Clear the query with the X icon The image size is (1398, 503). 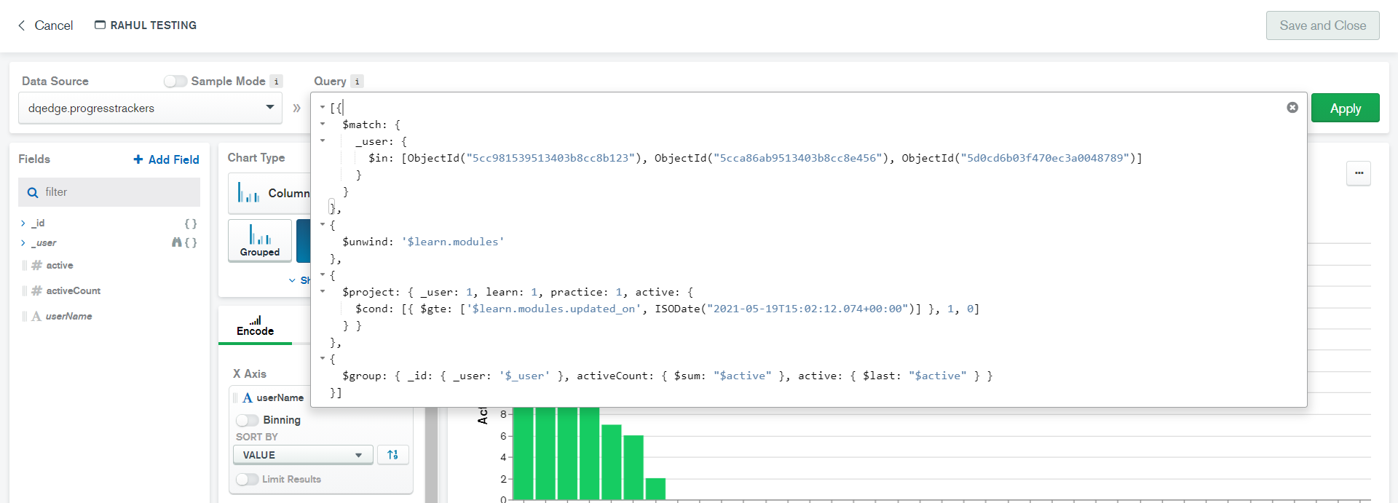(x=1292, y=108)
